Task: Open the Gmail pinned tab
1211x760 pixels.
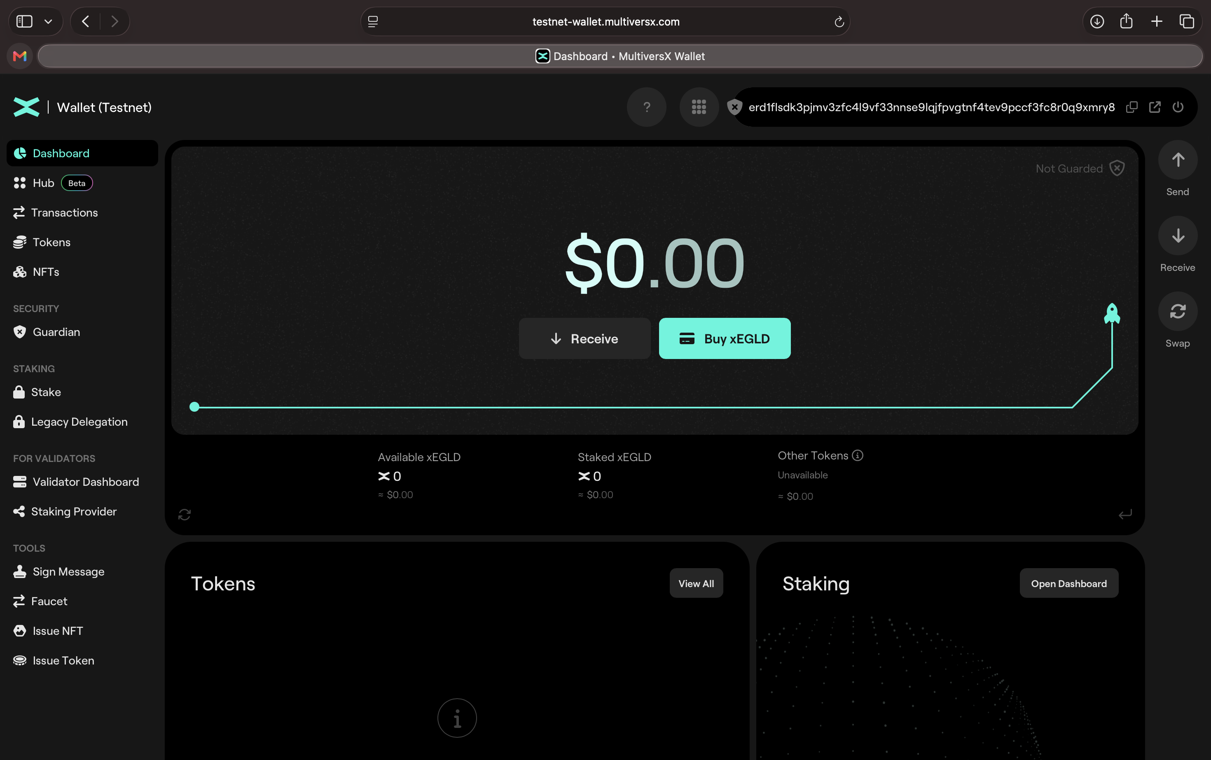Action: click(20, 56)
